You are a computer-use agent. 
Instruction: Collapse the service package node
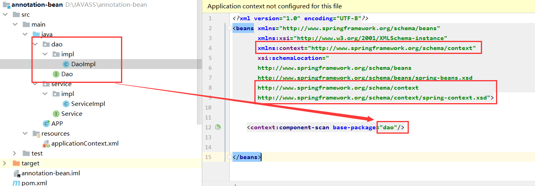pos(35,84)
